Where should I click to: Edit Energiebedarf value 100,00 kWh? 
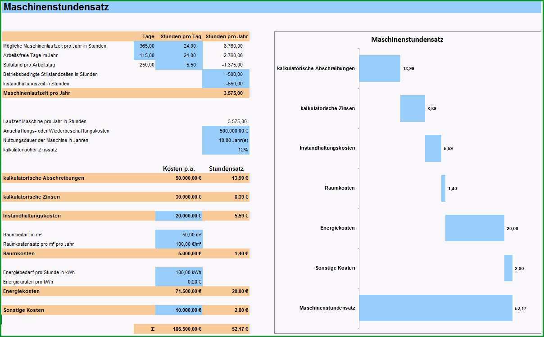point(179,272)
